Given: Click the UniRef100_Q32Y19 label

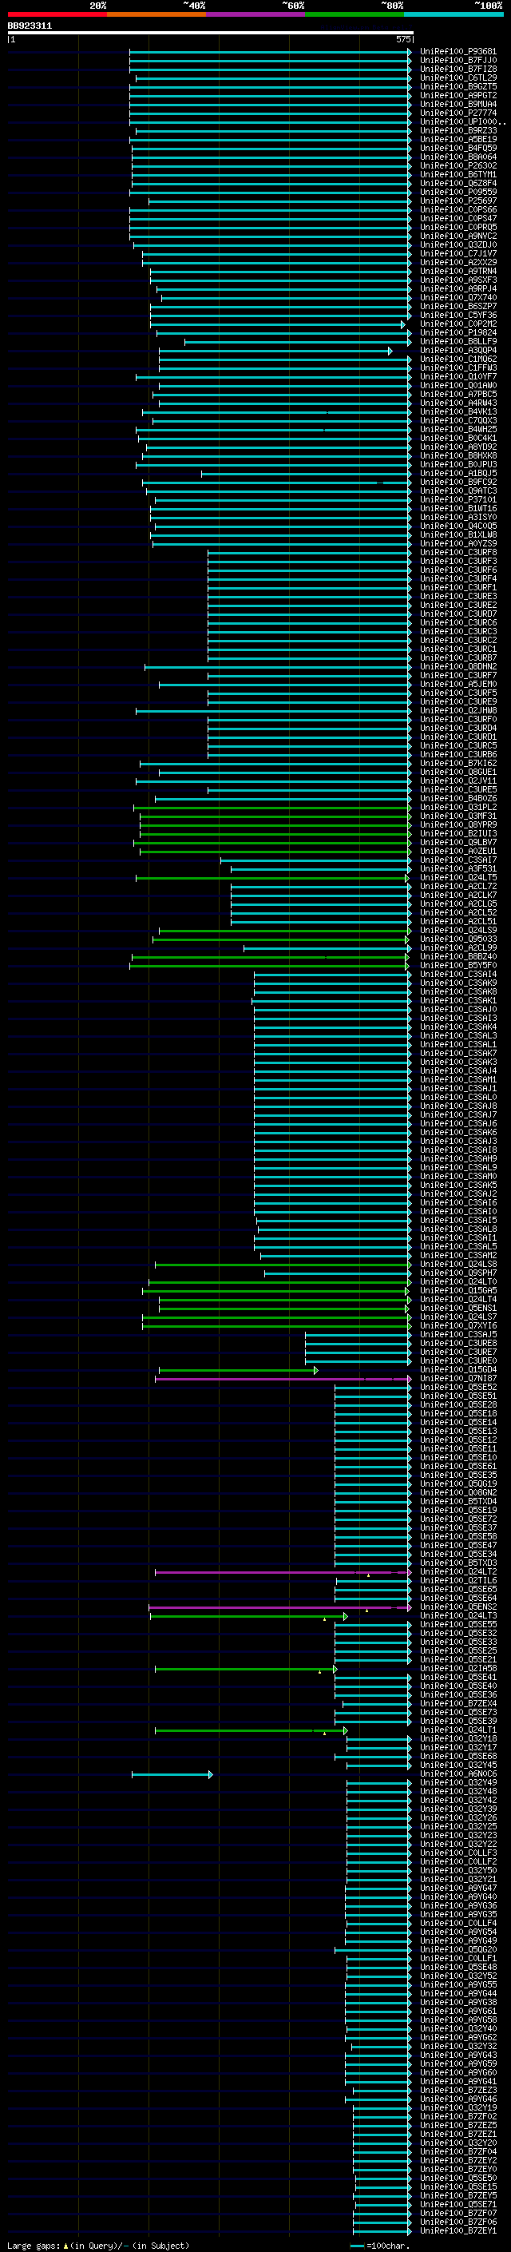Looking at the screenshot, I should coord(458,2109).
